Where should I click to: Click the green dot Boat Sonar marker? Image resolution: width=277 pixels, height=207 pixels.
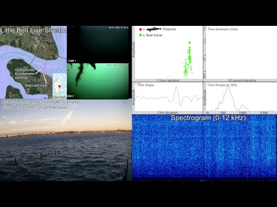pos(140,35)
